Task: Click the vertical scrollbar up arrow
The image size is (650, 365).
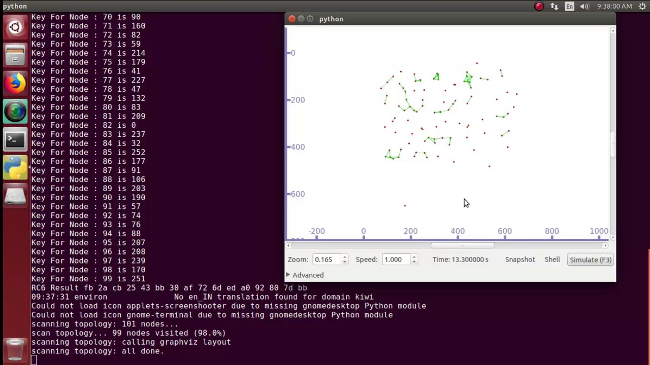Action: 613,31
